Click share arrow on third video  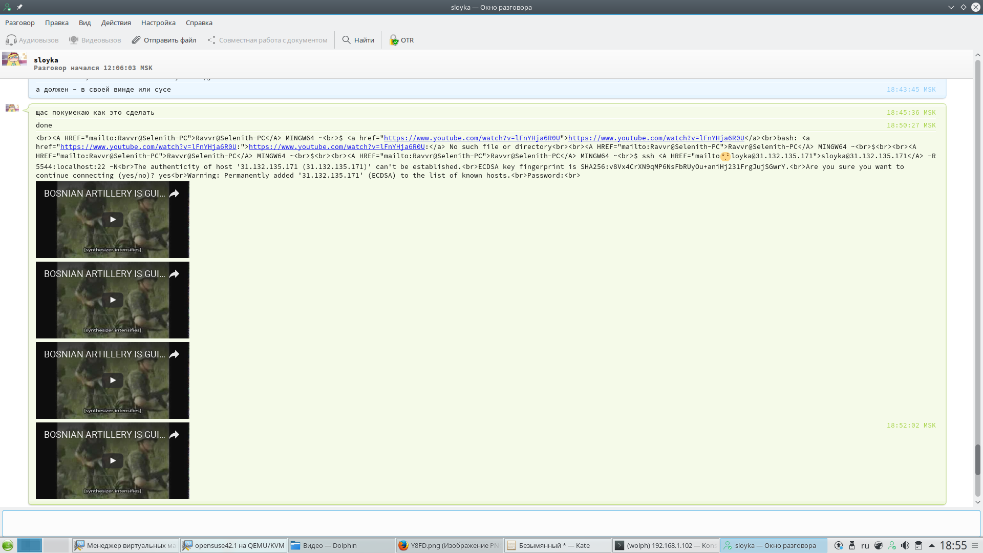[174, 354]
